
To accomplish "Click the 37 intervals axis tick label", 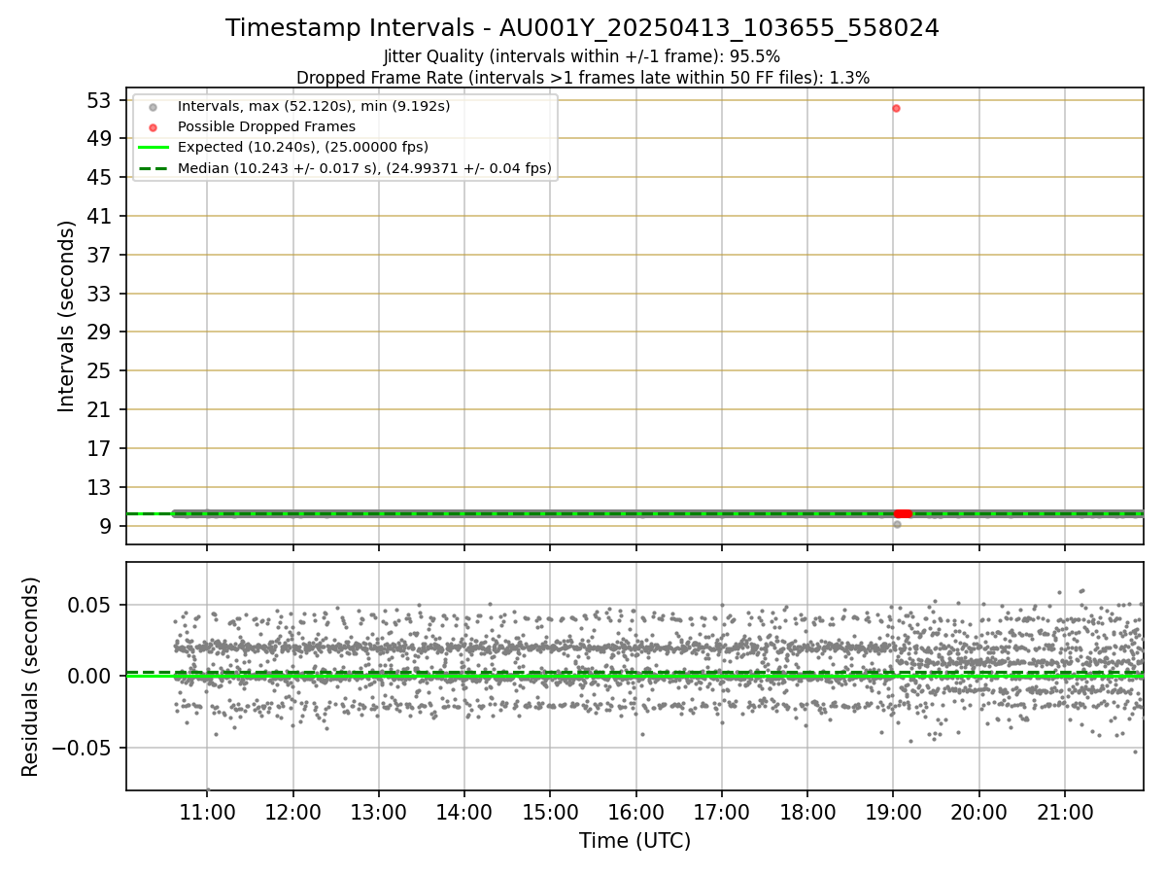I will [x=101, y=255].
